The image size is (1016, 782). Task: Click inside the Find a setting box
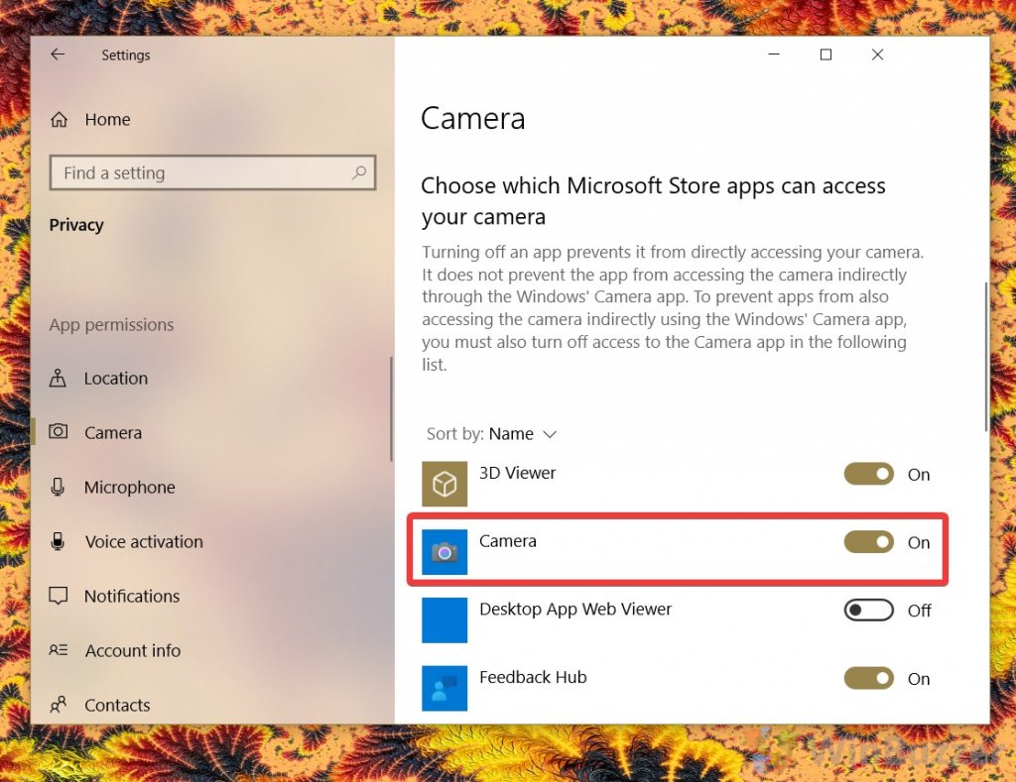coord(212,172)
